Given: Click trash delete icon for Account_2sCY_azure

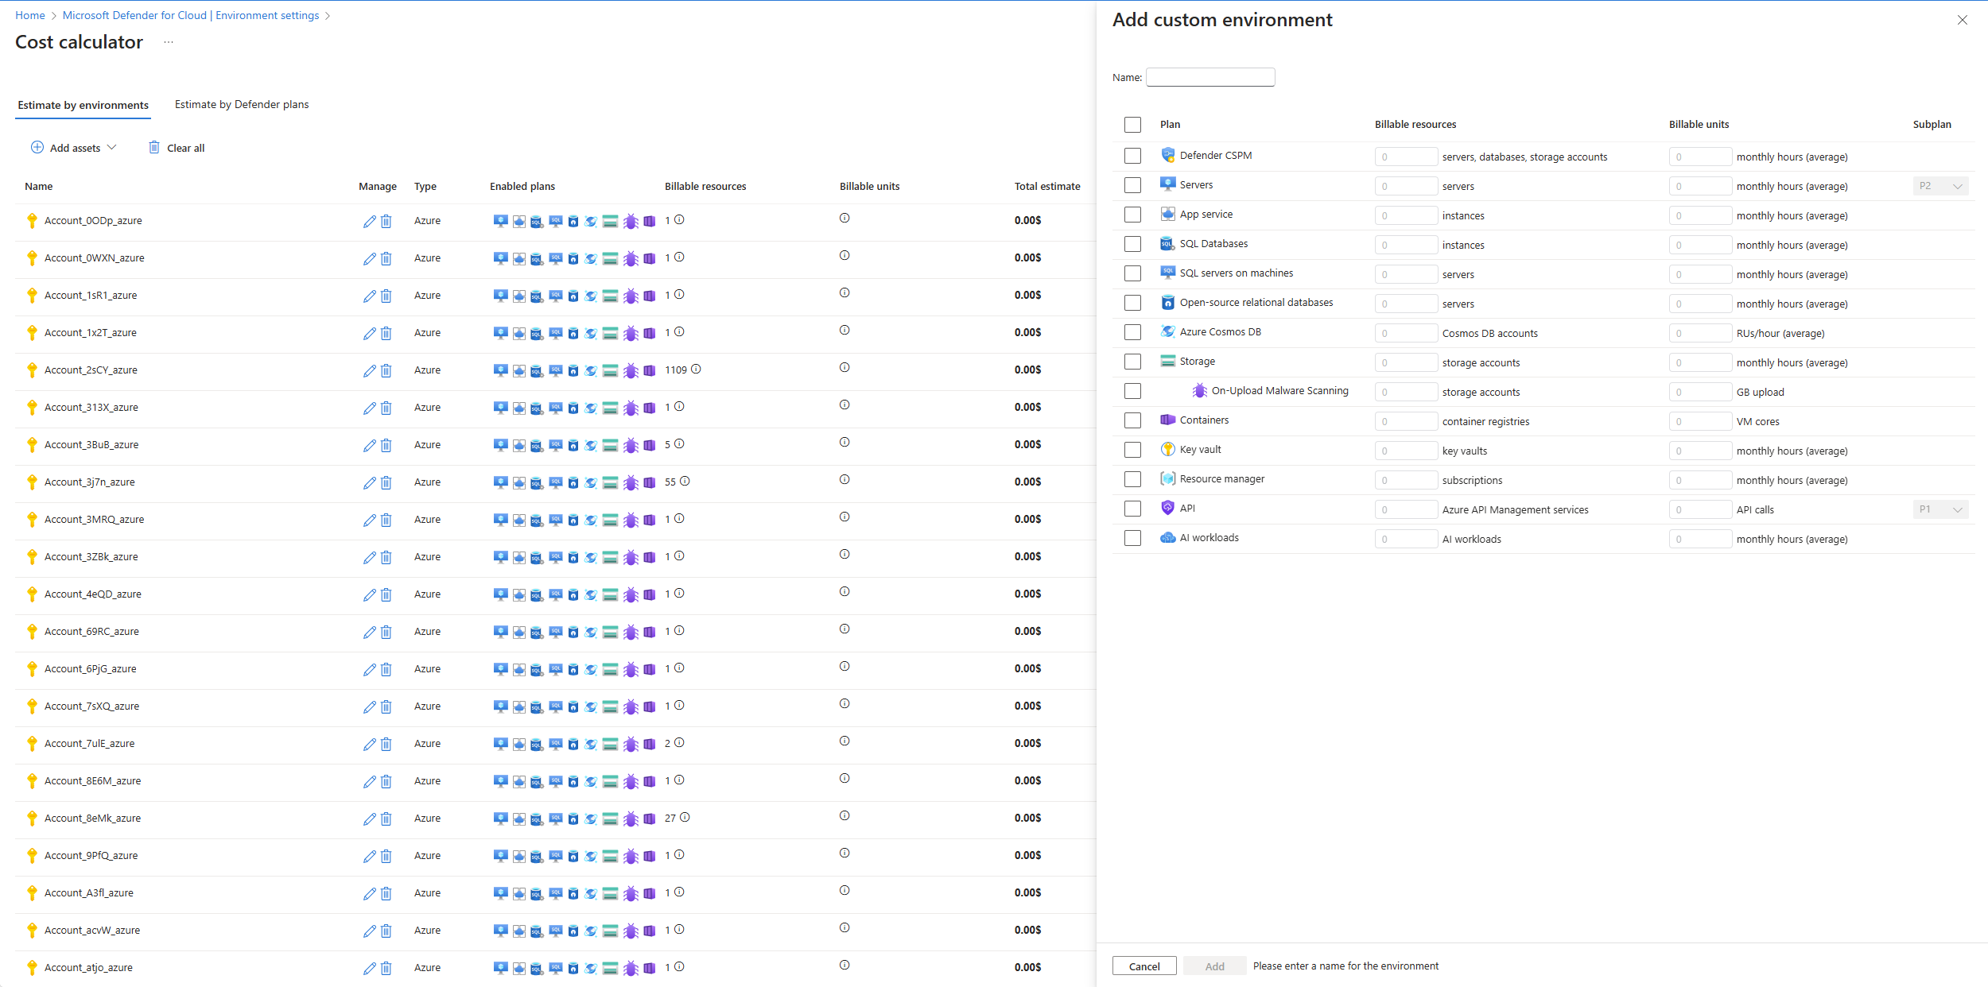Looking at the screenshot, I should [x=386, y=371].
